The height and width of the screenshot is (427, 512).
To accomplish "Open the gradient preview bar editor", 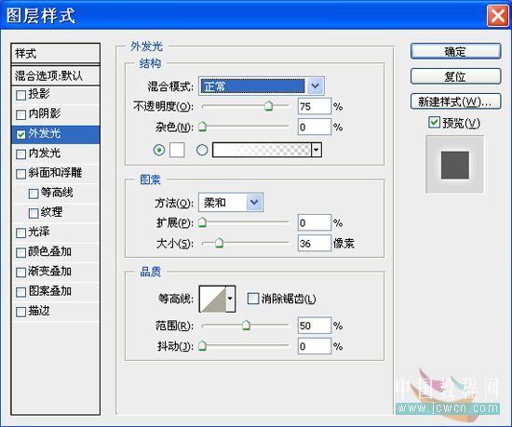I will (x=262, y=150).
